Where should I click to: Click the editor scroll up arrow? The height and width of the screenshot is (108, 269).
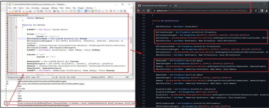click(131, 18)
